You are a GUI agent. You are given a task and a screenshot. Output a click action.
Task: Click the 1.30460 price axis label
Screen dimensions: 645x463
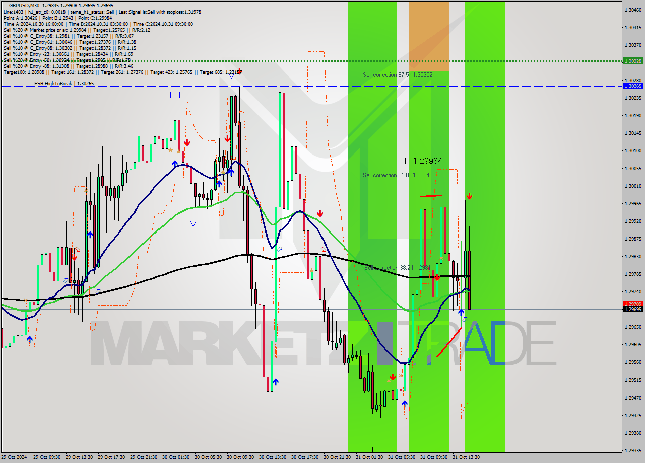[633, 10]
